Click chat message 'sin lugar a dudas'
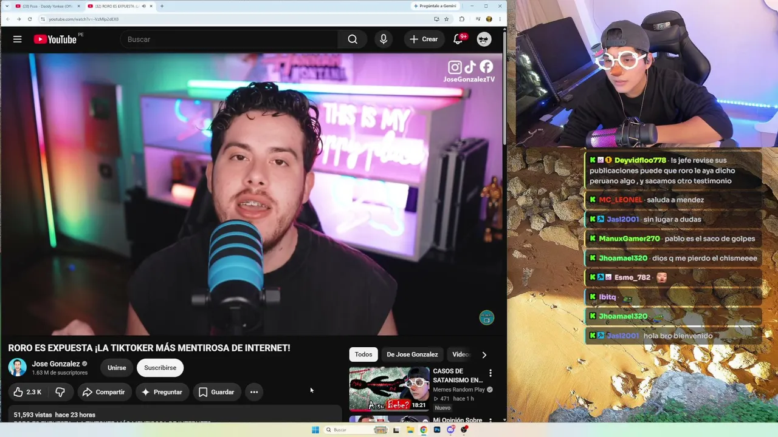778x437 pixels. click(672, 219)
